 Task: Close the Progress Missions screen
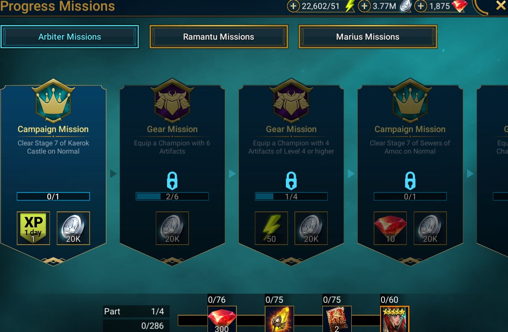pos(501,6)
